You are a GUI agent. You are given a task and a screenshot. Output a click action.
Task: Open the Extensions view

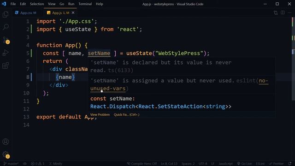(6, 65)
